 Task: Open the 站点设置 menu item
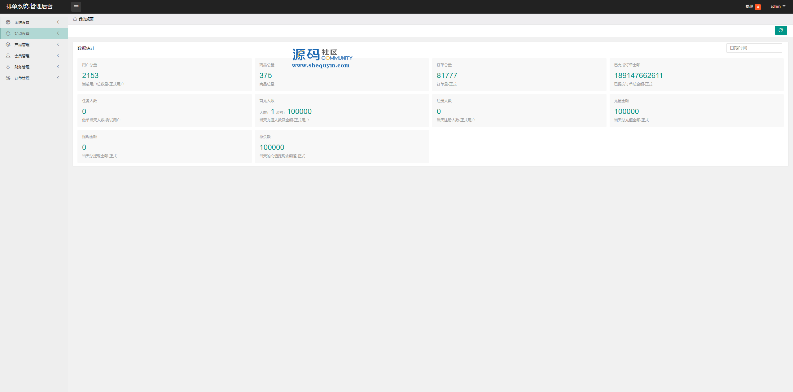pos(34,33)
